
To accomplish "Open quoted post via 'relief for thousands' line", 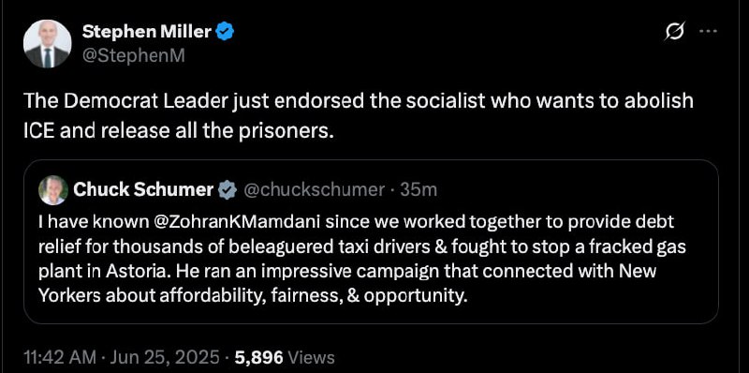I will pos(362,247).
